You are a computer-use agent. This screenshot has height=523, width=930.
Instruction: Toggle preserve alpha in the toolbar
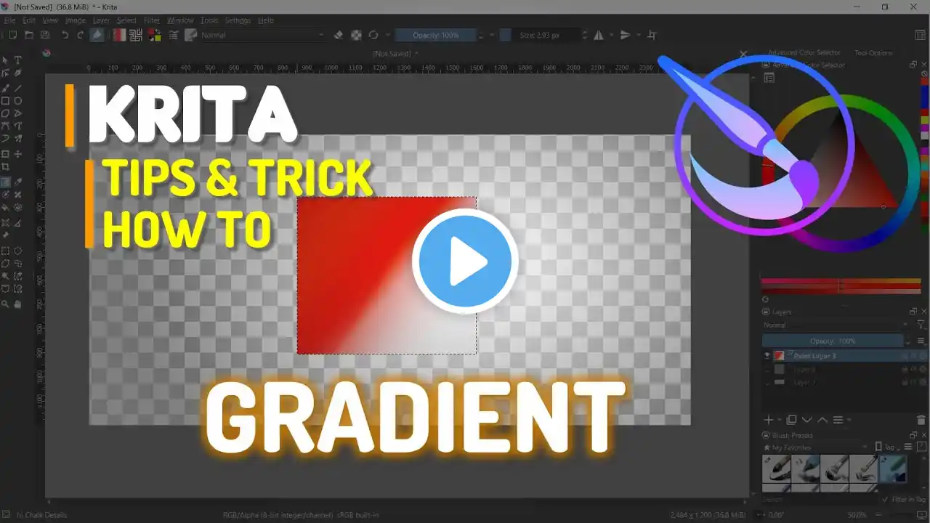point(356,35)
